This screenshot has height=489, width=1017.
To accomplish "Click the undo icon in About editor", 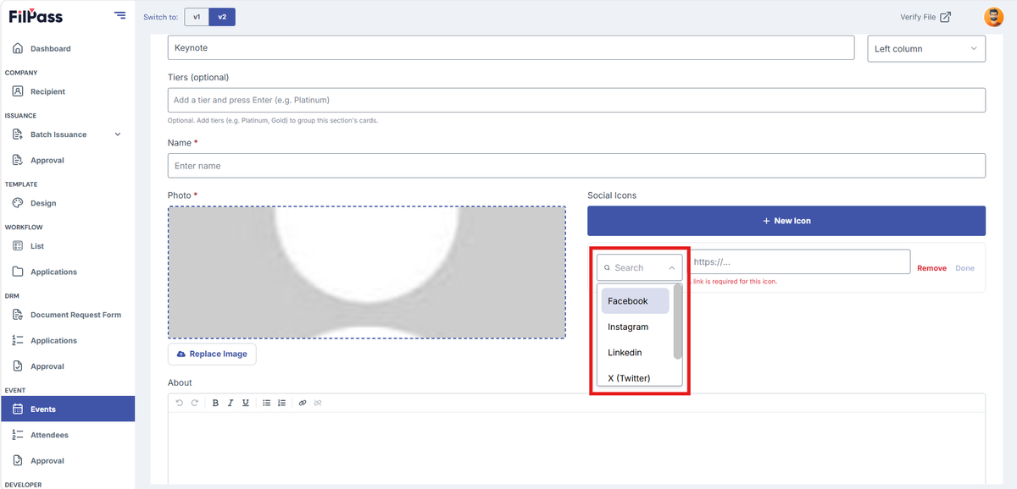I will [180, 403].
